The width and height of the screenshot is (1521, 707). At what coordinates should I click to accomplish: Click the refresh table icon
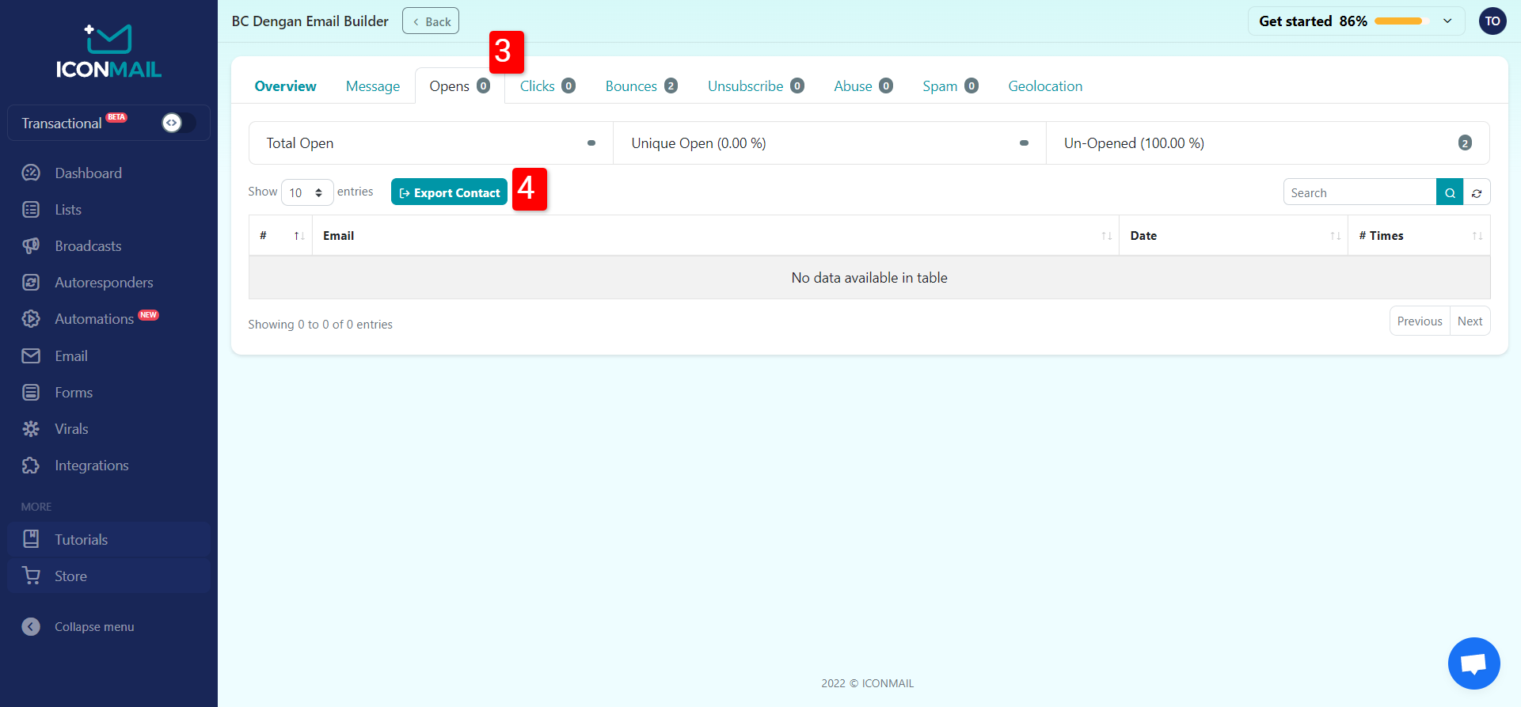click(1477, 192)
